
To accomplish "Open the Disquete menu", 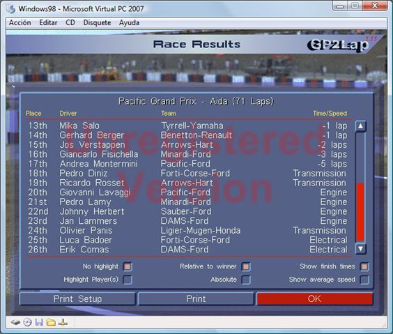I will (97, 23).
